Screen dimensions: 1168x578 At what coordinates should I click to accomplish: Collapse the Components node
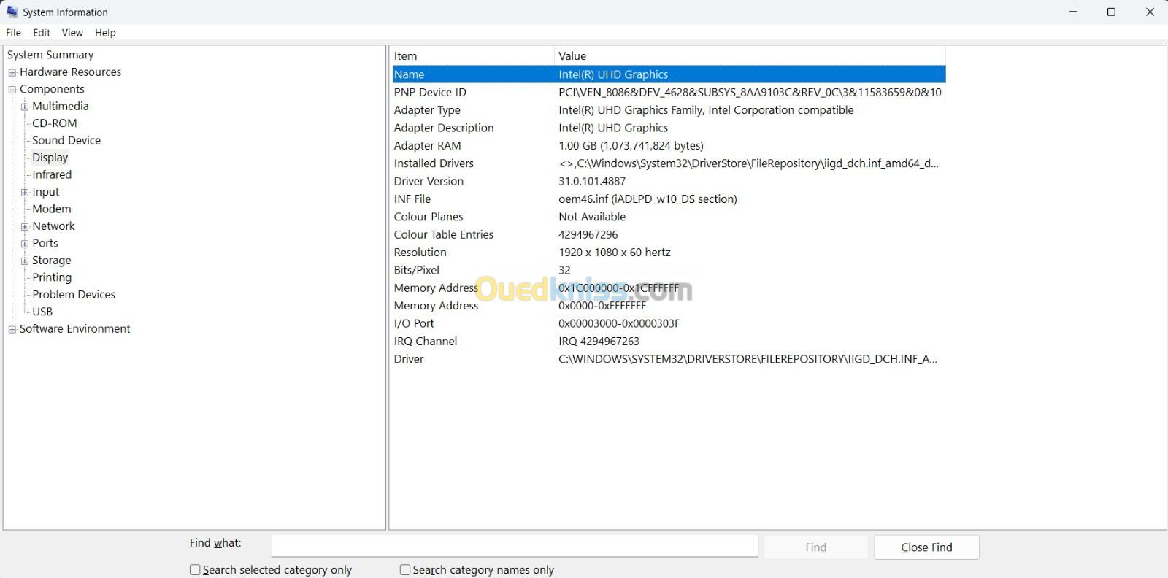[x=12, y=90]
